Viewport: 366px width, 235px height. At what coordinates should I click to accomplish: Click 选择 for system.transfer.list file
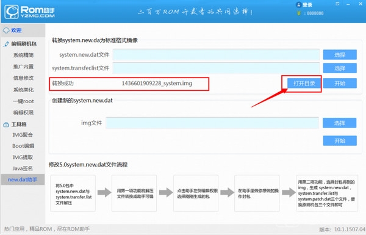coord(340,68)
